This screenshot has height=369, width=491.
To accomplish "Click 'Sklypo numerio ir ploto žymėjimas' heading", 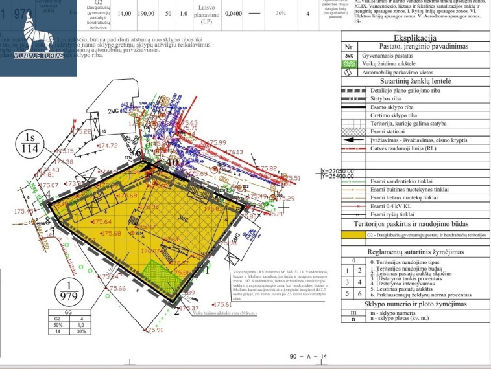I will pyautogui.click(x=415, y=304).
